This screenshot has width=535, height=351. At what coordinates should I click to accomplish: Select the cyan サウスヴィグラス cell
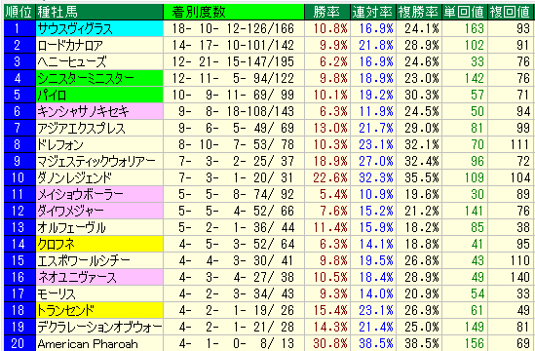click(x=99, y=28)
